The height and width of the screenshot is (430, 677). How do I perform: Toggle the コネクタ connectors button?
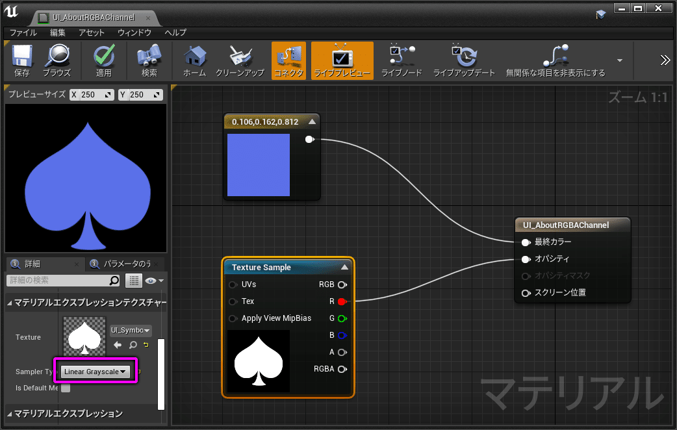[x=289, y=61]
